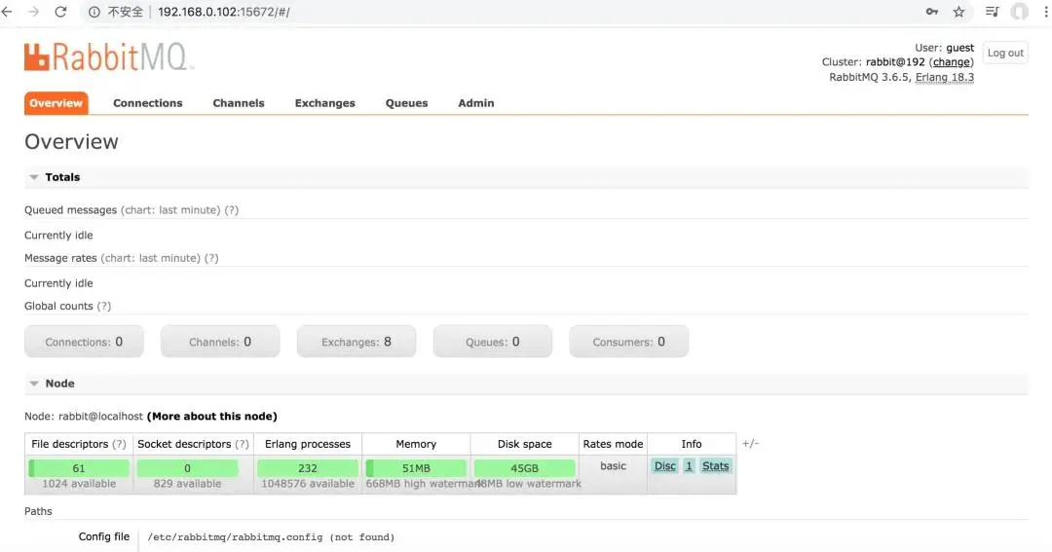The width and height of the screenshot is (1052, 552).
Task: Click the Erlang processes 232 bar
Action: [308, 468]
